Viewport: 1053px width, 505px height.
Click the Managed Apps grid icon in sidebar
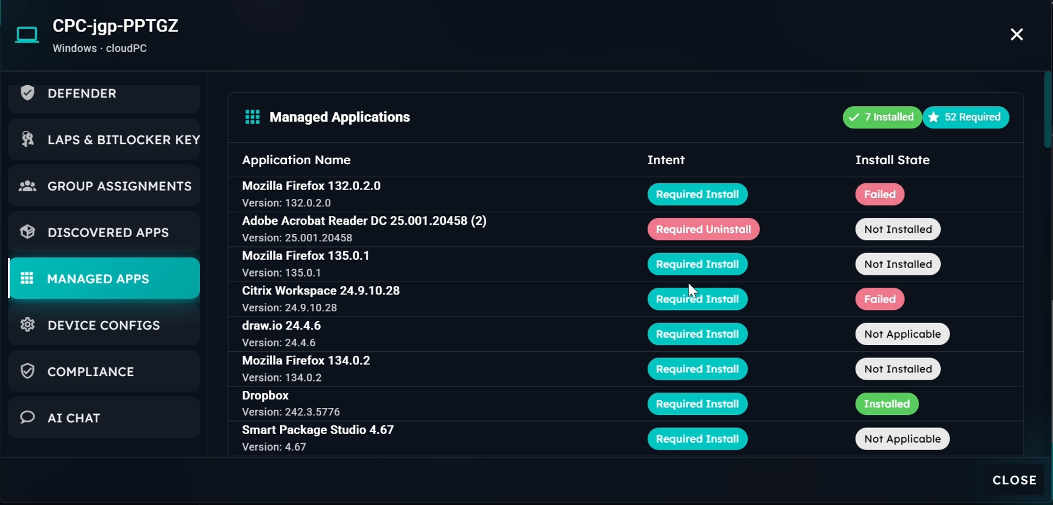pyautogui.click(x=27, y=278)
